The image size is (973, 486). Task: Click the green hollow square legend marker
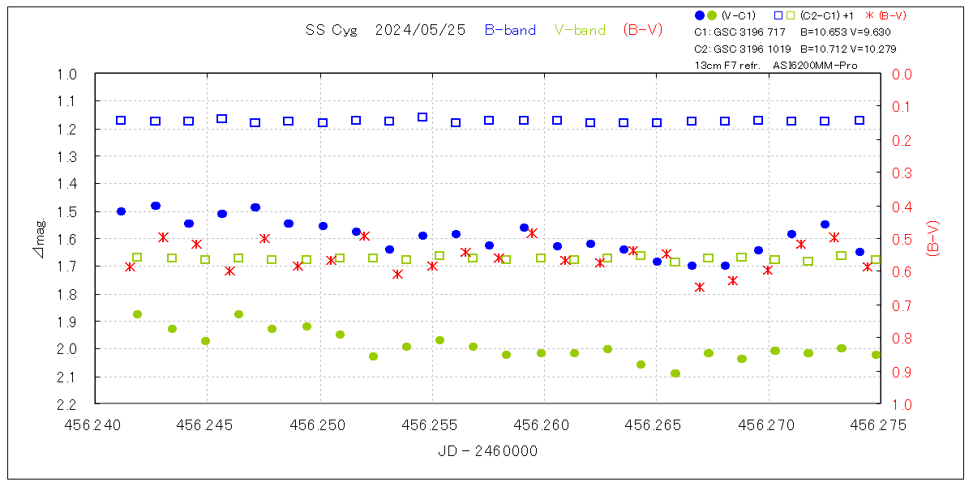coord(791,15)
